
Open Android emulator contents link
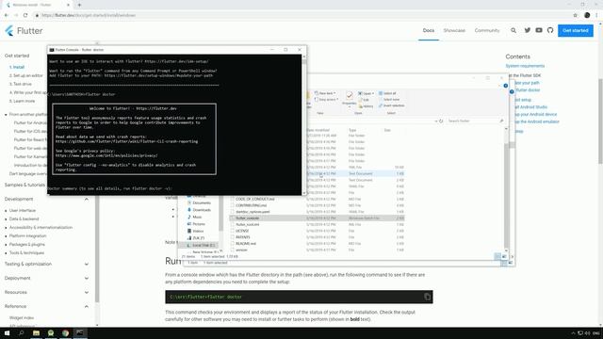(537, 121)
